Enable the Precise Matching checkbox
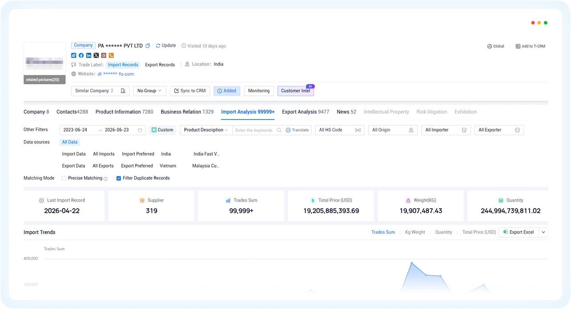The width and height of the screenshot is (571, 309). click(x=64, y=178)
